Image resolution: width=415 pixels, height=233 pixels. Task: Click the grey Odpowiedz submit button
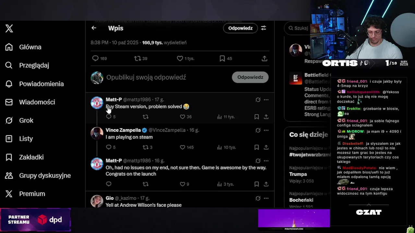click(250, 77)
